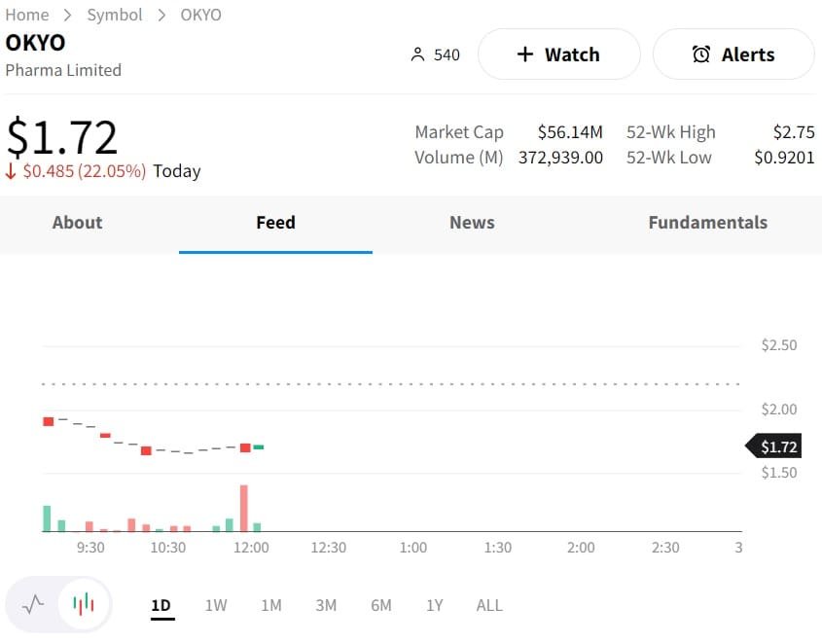The height and width of the screenshot is (642, 822).
Task: Select the 1W time range
Action: coord(216,605)
